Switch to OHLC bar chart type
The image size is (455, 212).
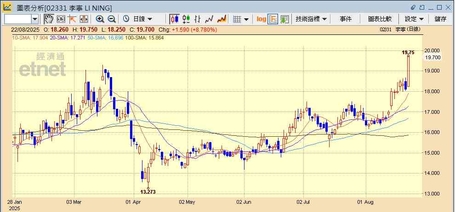coord(198,19)
